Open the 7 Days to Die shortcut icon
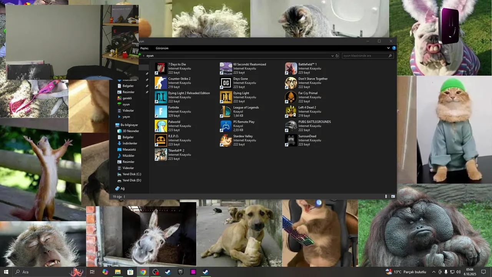 pyautogui.click(x=161, y=68)
